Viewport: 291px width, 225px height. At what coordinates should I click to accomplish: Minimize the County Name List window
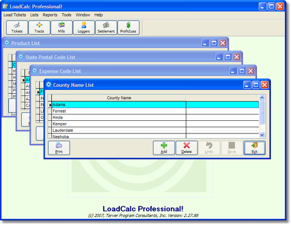coord(247,85)
